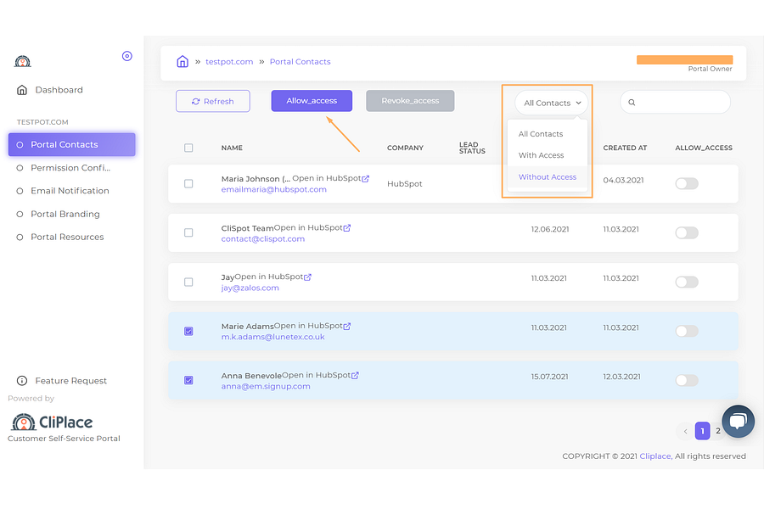Check the Maria Johnson row checkbox
This screenshot has height=509, width=764.
tap(188, 183)
